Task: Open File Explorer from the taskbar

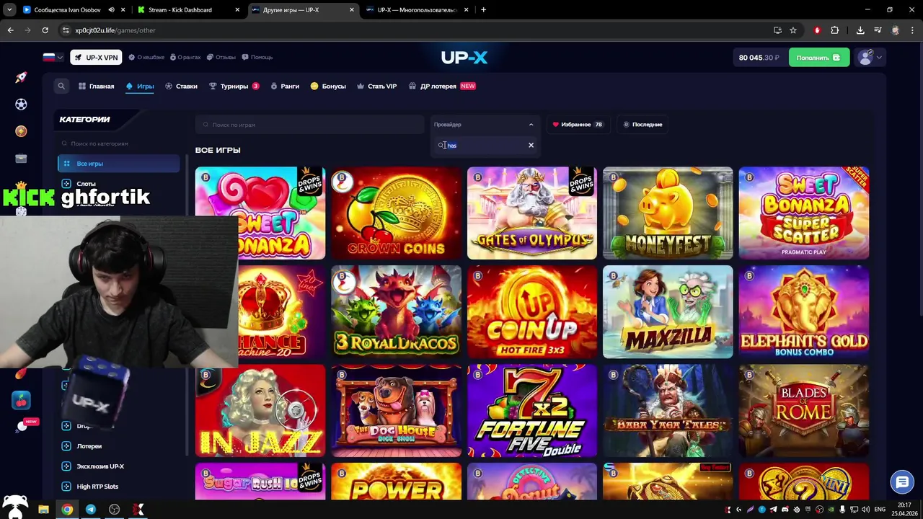Action: (43, 510)
